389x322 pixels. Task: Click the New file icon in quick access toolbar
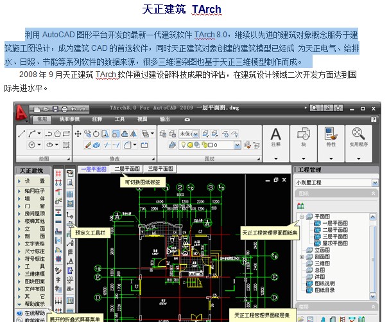pyautogui.click(x=37, y=109)
